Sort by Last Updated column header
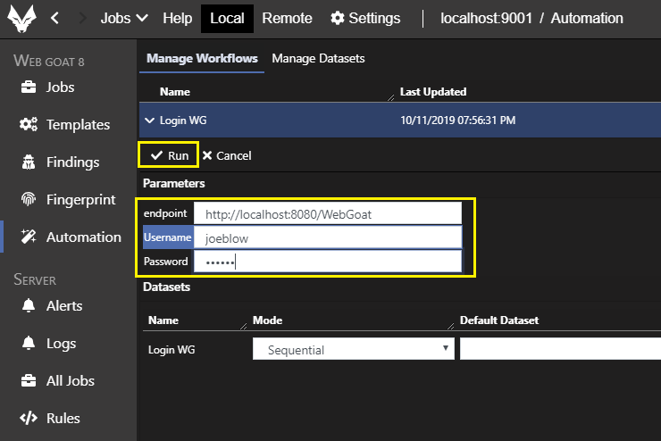Image resolution: width=661 pixels, height=441 pixels. point(433,92)
